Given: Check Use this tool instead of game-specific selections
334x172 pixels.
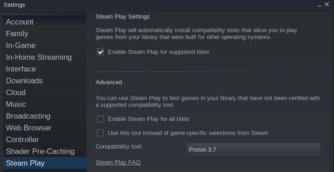Looking at the screenshot, I should click(100, 133).
